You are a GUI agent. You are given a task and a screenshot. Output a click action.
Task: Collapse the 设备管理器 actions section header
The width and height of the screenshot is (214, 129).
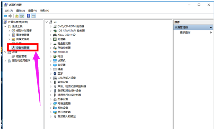[x=211, y=28]
